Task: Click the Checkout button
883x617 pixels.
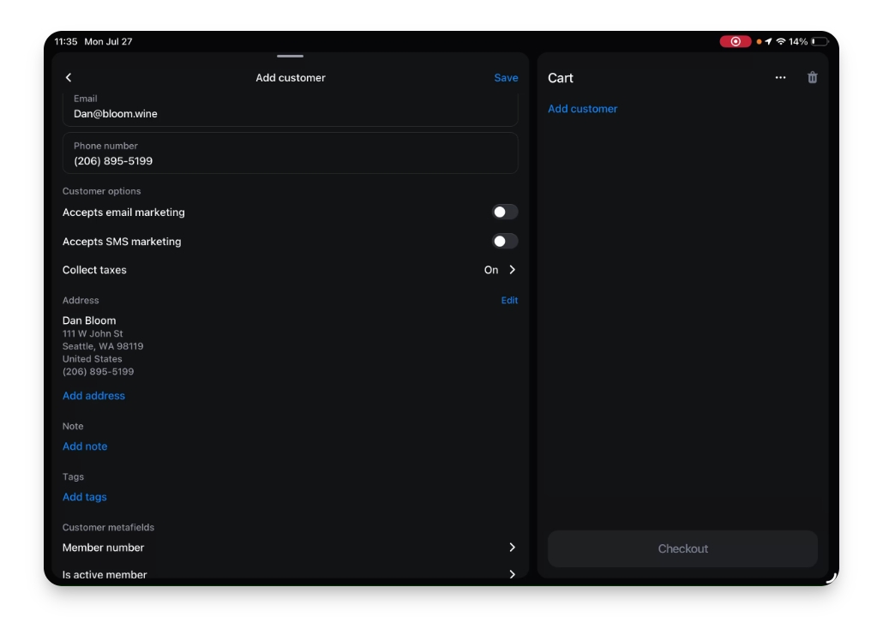Action: [x=682, y=548]
